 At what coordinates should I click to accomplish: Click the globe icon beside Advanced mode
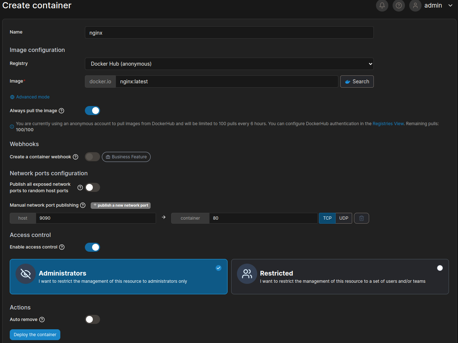point(12,97)
